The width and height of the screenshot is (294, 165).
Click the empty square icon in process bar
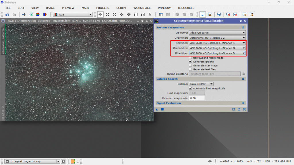tap(234, 109)
